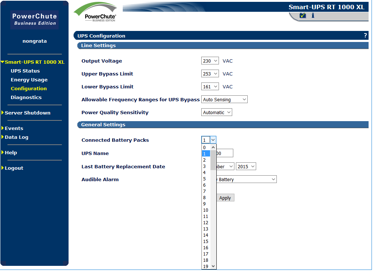Select 2 battery packs in list

[x=206, y=160]
